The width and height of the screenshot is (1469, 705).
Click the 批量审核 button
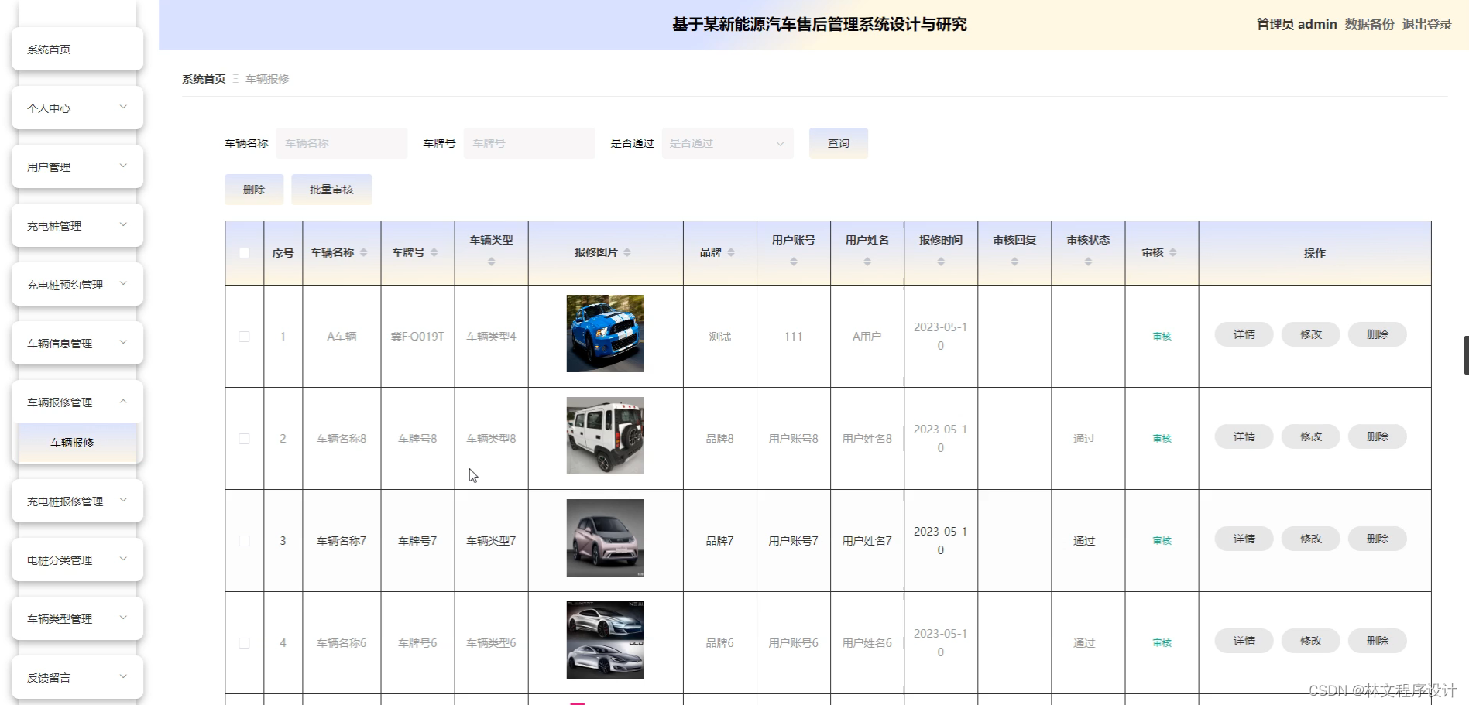coord(331,190)
